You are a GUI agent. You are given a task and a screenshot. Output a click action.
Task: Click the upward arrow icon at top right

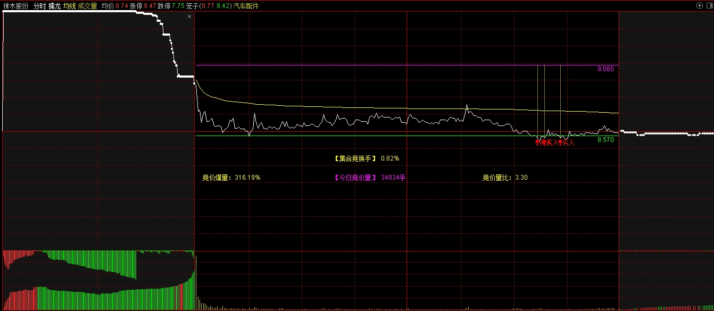[x=700, y=6]
